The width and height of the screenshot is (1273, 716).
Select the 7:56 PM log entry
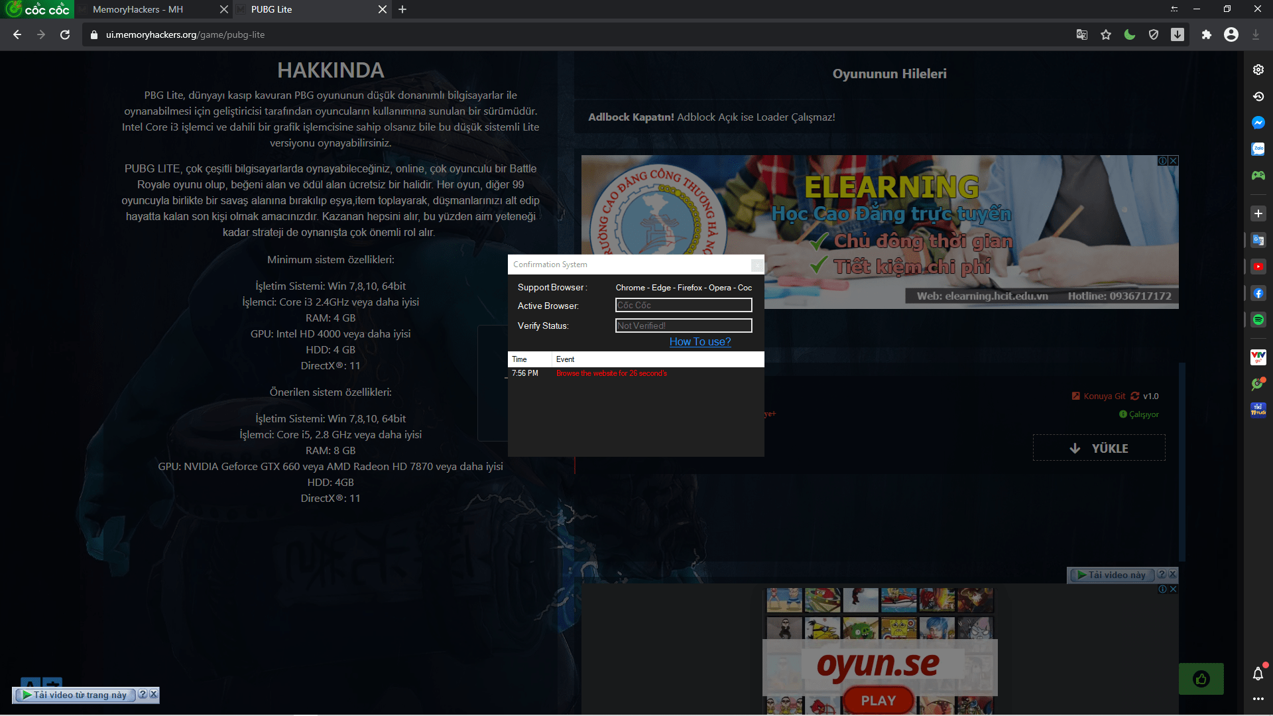coord(636,373)
